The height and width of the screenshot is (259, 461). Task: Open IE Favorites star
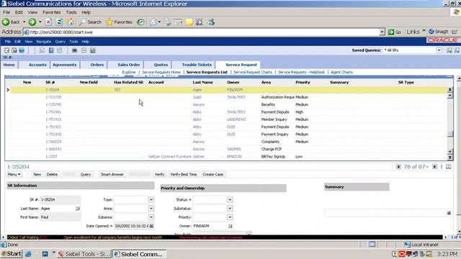[119, 22]
